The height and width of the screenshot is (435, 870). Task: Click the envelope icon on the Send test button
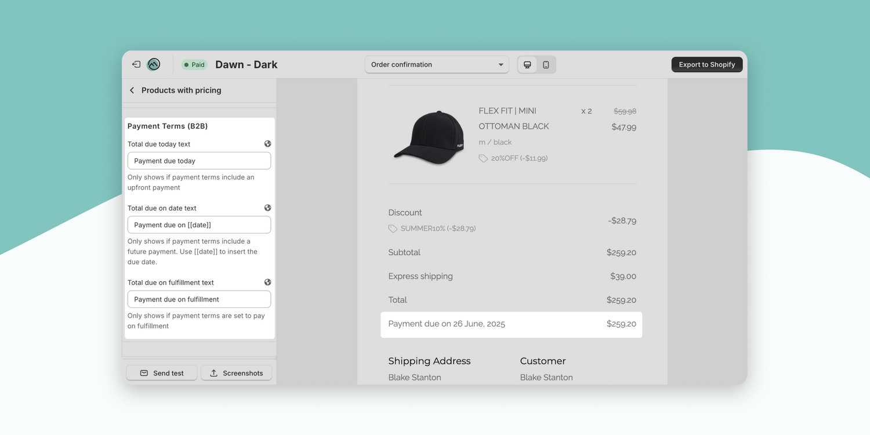[x=144, y=372]
